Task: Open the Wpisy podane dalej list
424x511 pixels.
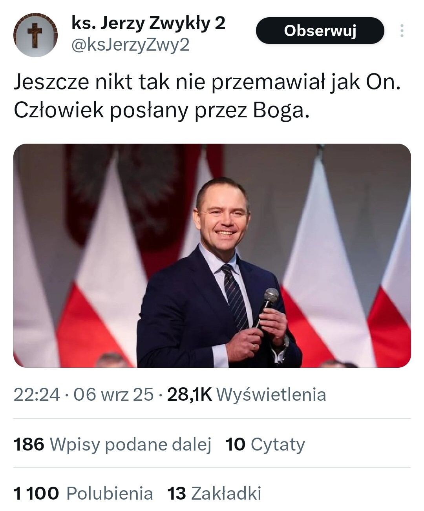Action: (x=130, y=445)
